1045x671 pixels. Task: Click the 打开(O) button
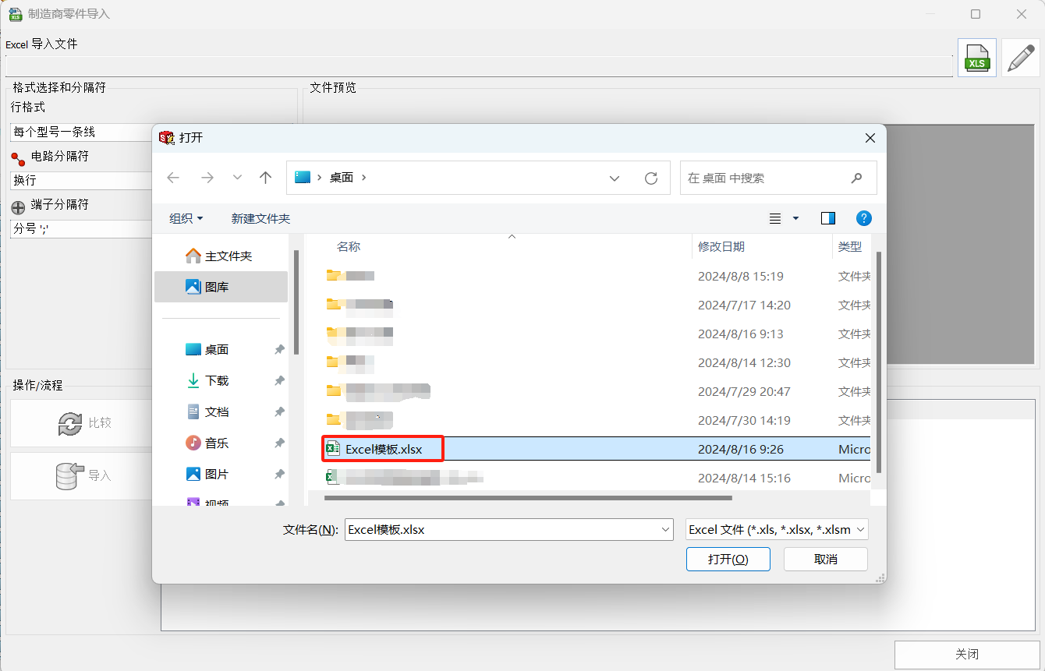728,559
